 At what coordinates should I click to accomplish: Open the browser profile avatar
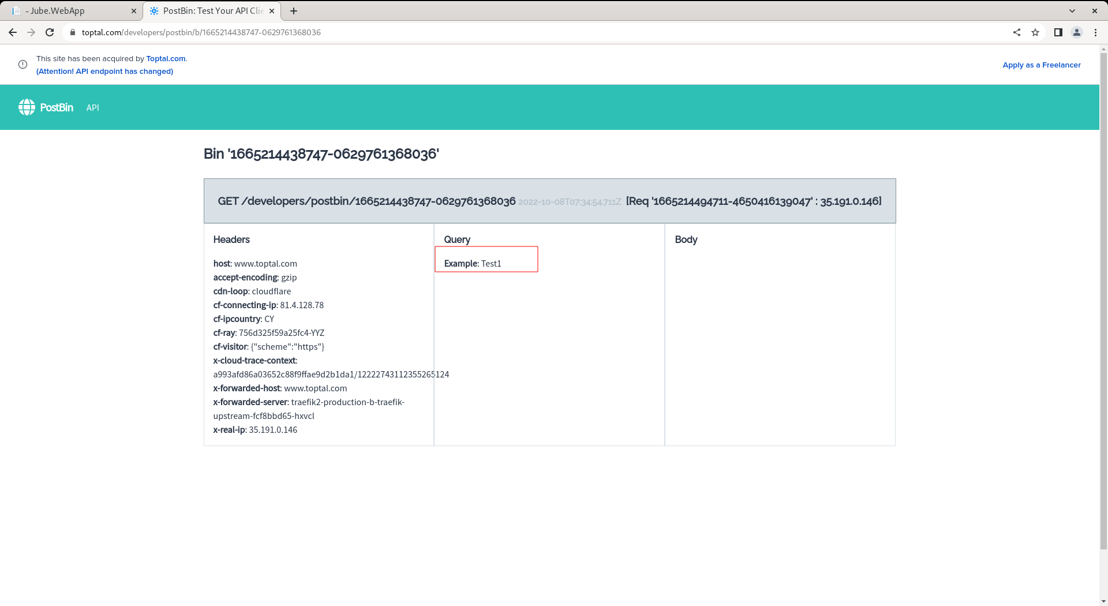pos(1077,32)
